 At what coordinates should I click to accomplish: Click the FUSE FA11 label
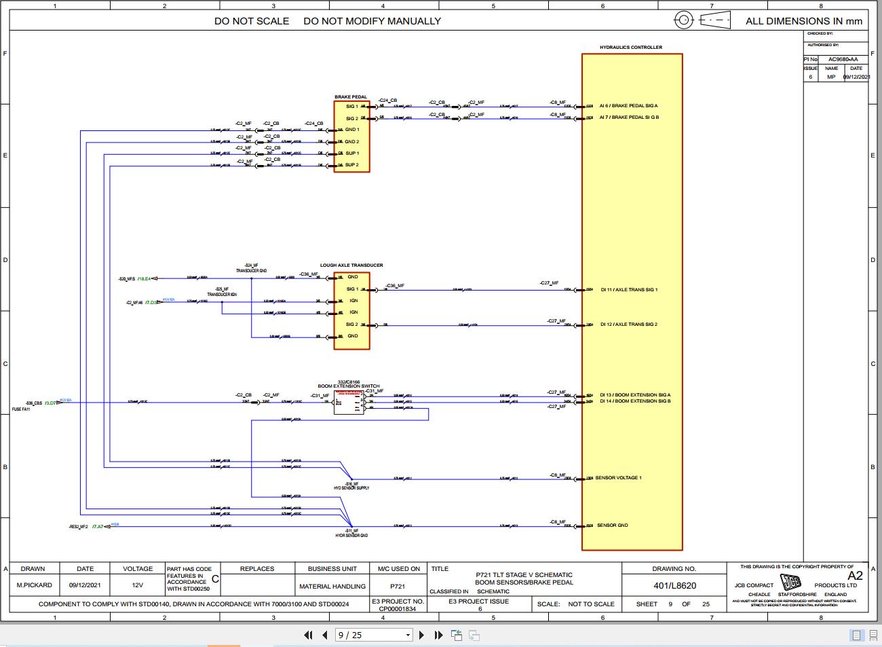(x=22, y=409)
